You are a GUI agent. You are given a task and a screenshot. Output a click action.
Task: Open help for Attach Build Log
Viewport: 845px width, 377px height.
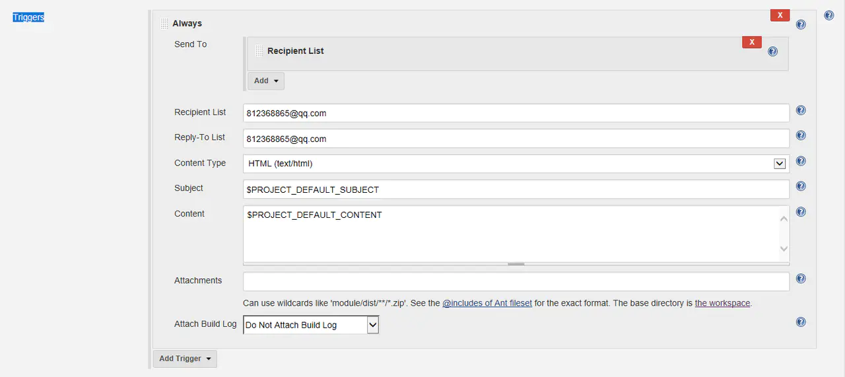tap(801, 322)
